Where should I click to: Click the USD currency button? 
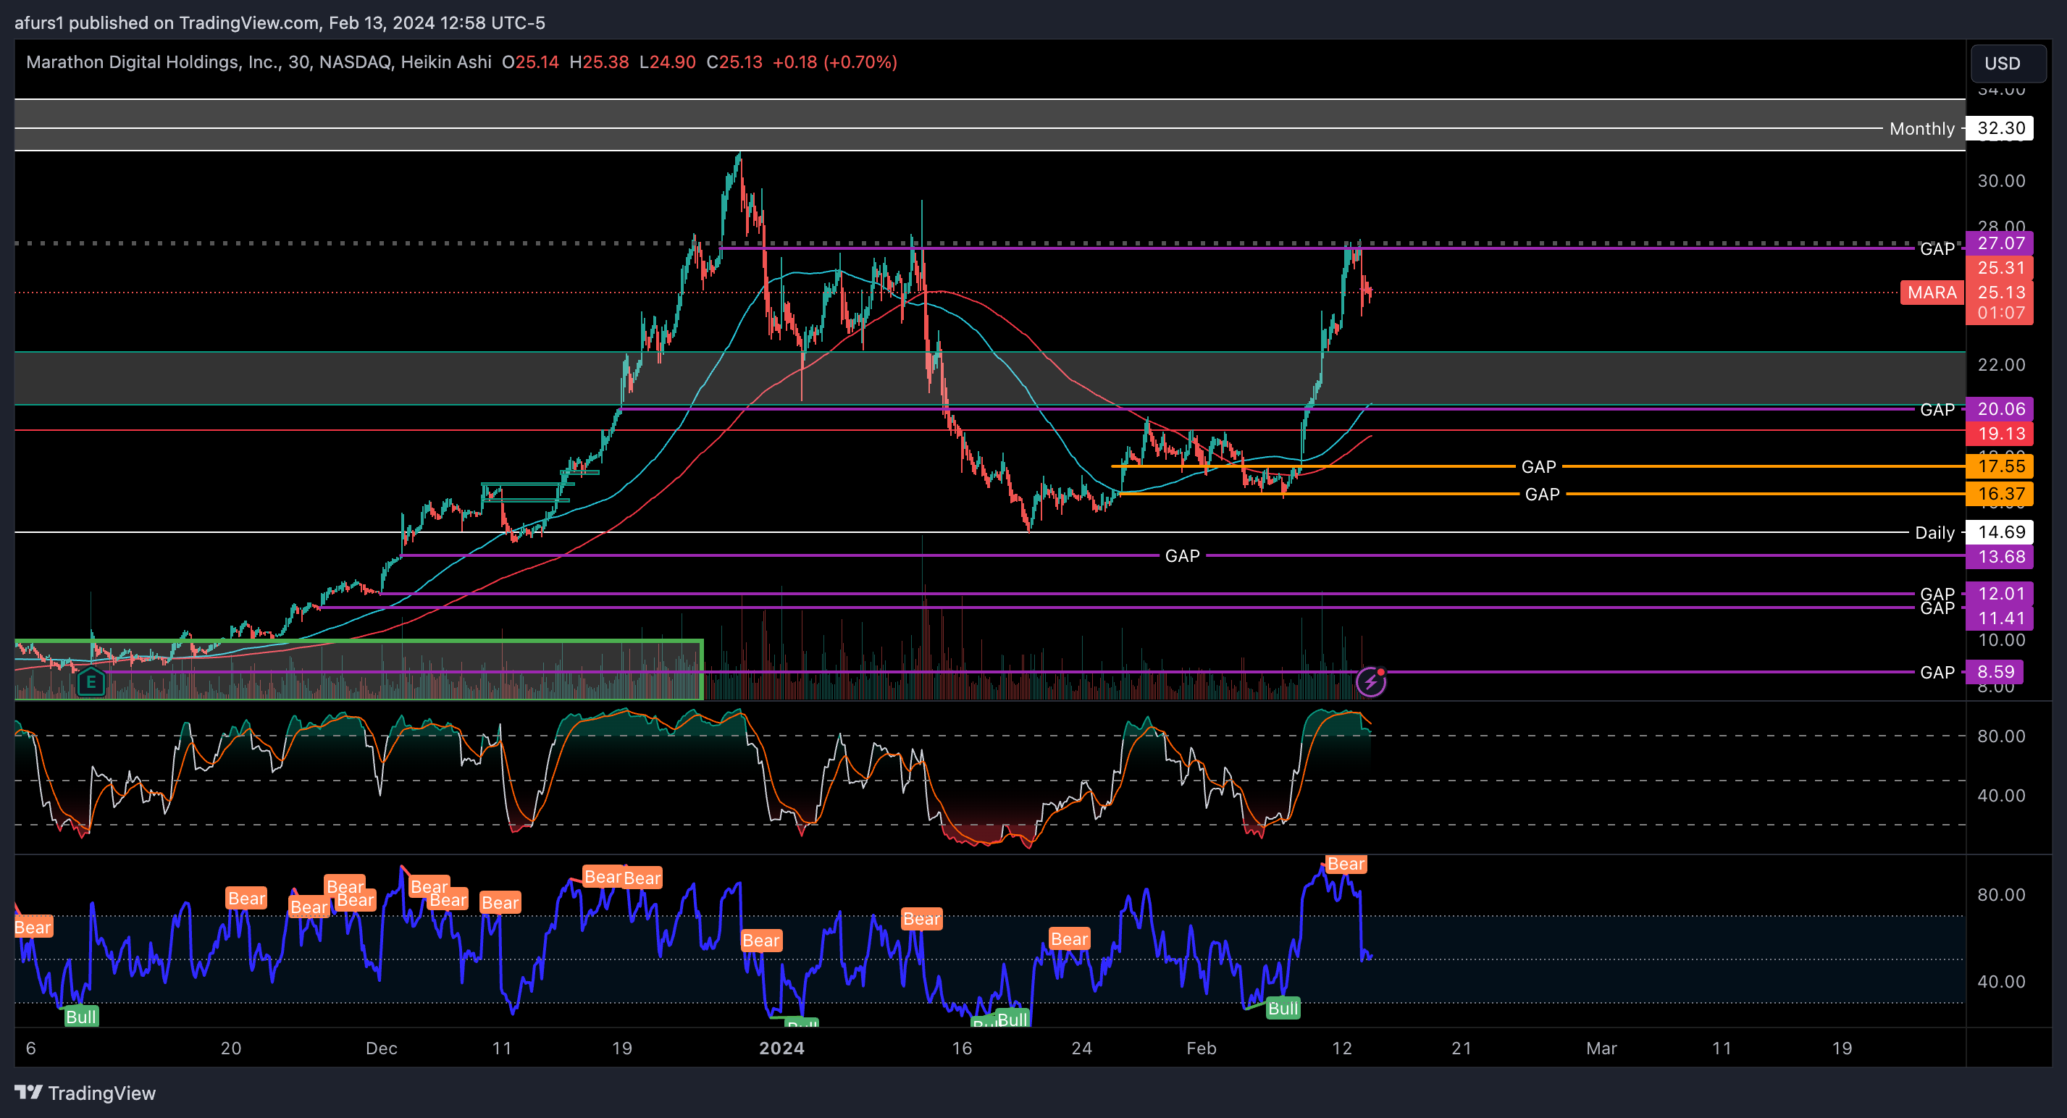click(2007, 64)
